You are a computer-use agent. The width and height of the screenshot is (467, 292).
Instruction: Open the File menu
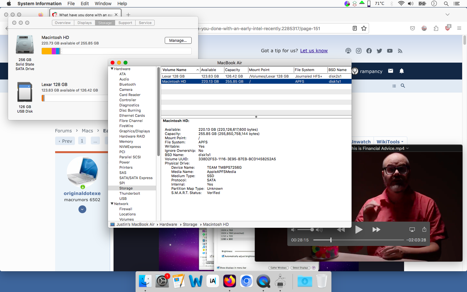[x=71, y=4]
